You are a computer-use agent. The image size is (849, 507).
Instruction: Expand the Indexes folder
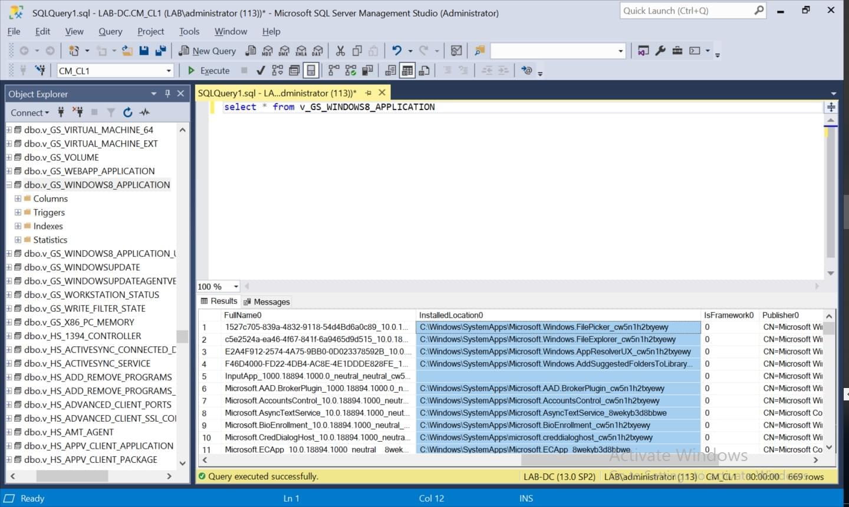pyautogui.click(x=18, y=226)
